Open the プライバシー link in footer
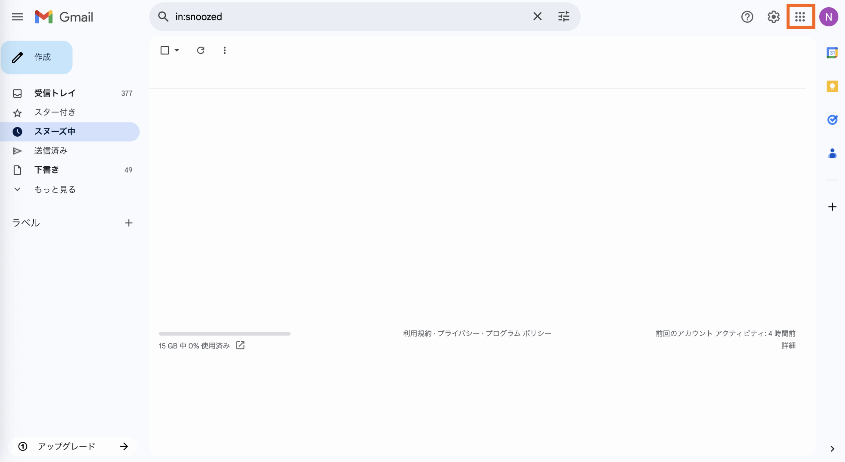The image size is (845, 462). (458, 334)
